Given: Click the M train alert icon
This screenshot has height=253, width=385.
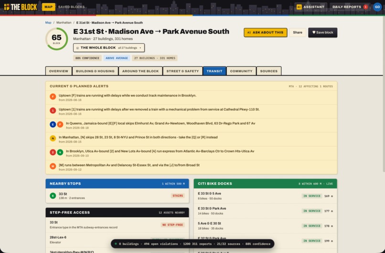Looking at the screenshot, I should [x=53, y=166].
